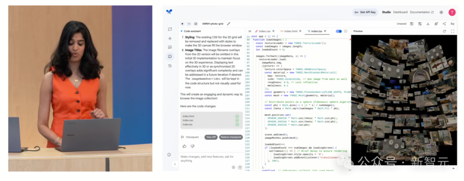Screen dimensions: 464x181
Task: Reload the Preview pane
Action: coord(444,31)
